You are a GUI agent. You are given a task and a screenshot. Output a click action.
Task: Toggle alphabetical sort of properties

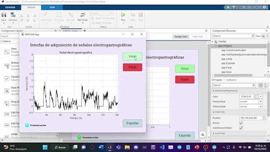(x=266, y=85)
